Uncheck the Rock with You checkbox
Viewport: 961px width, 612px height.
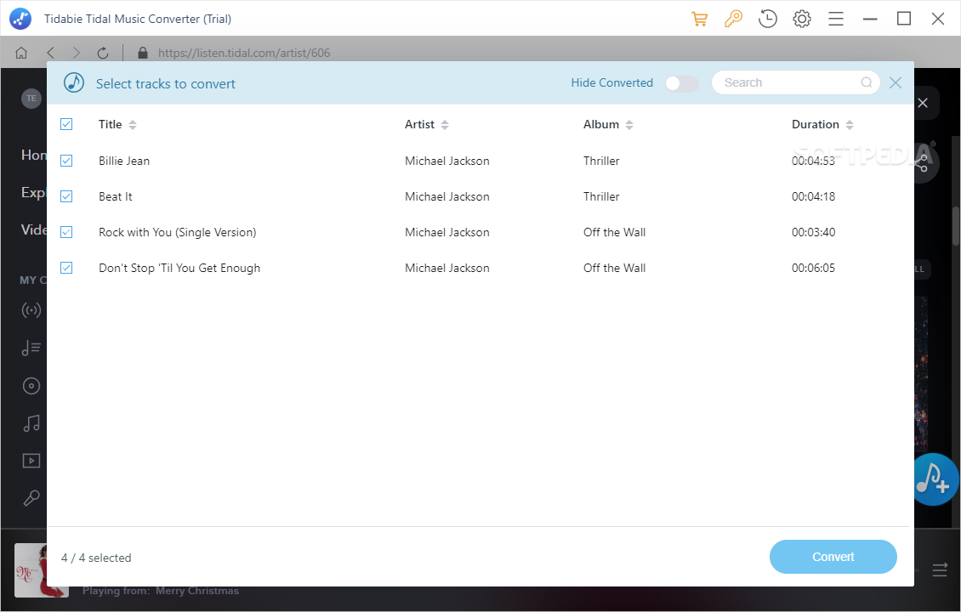pyautogui.click(x=66, y=232)
